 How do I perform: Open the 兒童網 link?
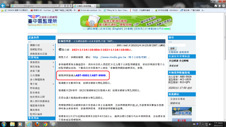(129, 29)
